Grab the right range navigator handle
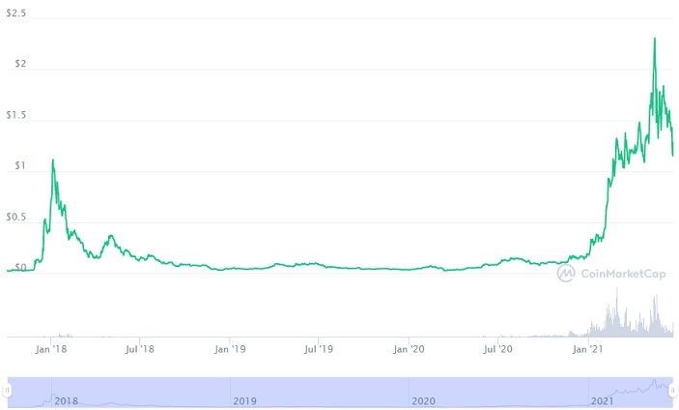 pos(672,390)
